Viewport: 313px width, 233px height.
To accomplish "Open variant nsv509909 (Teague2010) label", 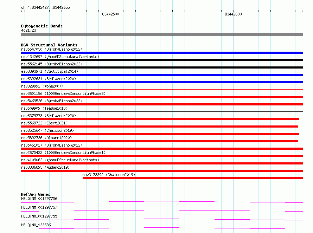I will (44, 108).
